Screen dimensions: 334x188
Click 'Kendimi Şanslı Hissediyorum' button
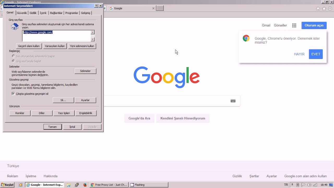[183, 118]
